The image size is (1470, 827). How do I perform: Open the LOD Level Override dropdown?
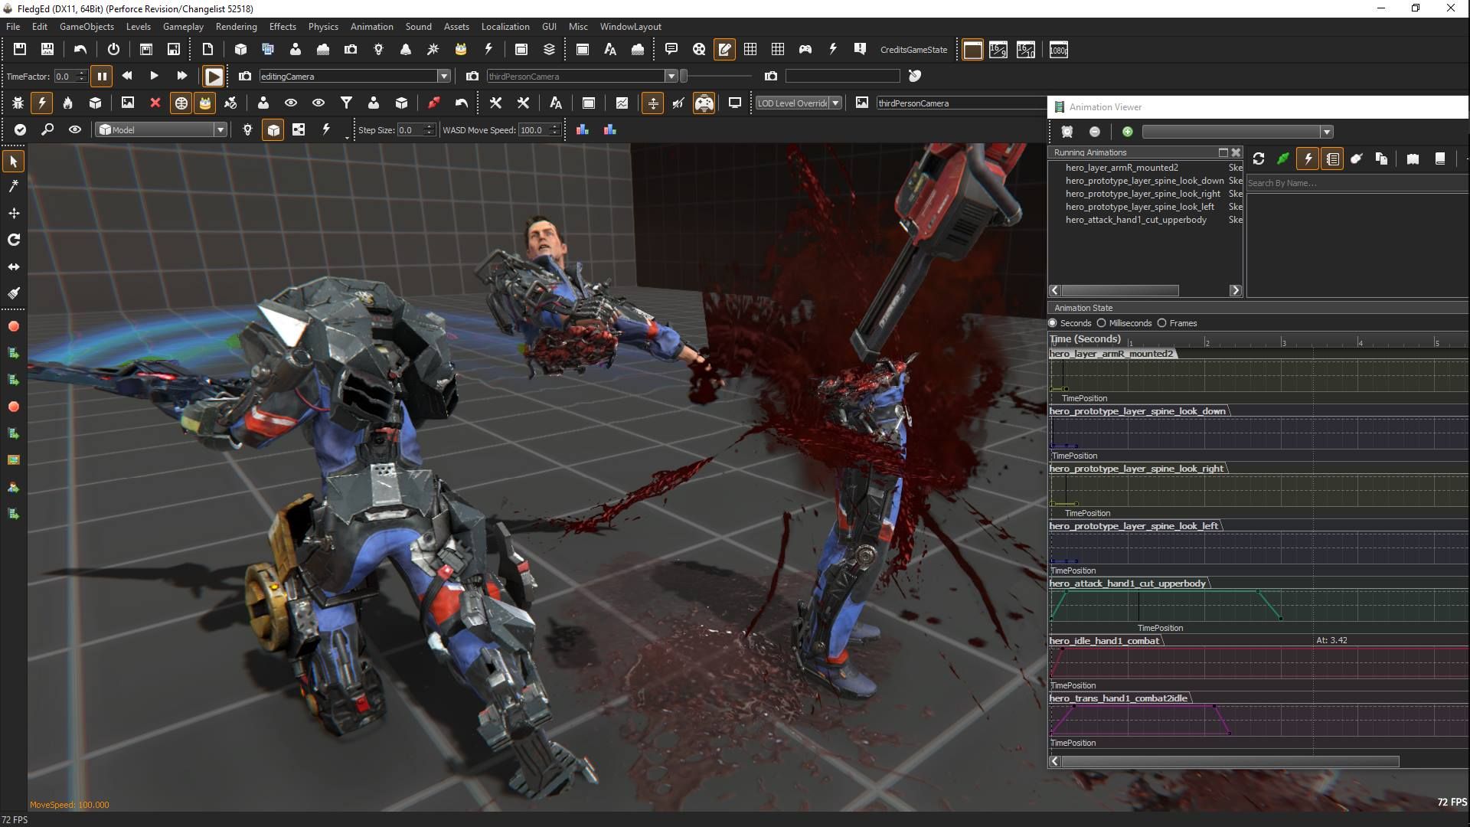pyautogui.click(x=835, y=103)
